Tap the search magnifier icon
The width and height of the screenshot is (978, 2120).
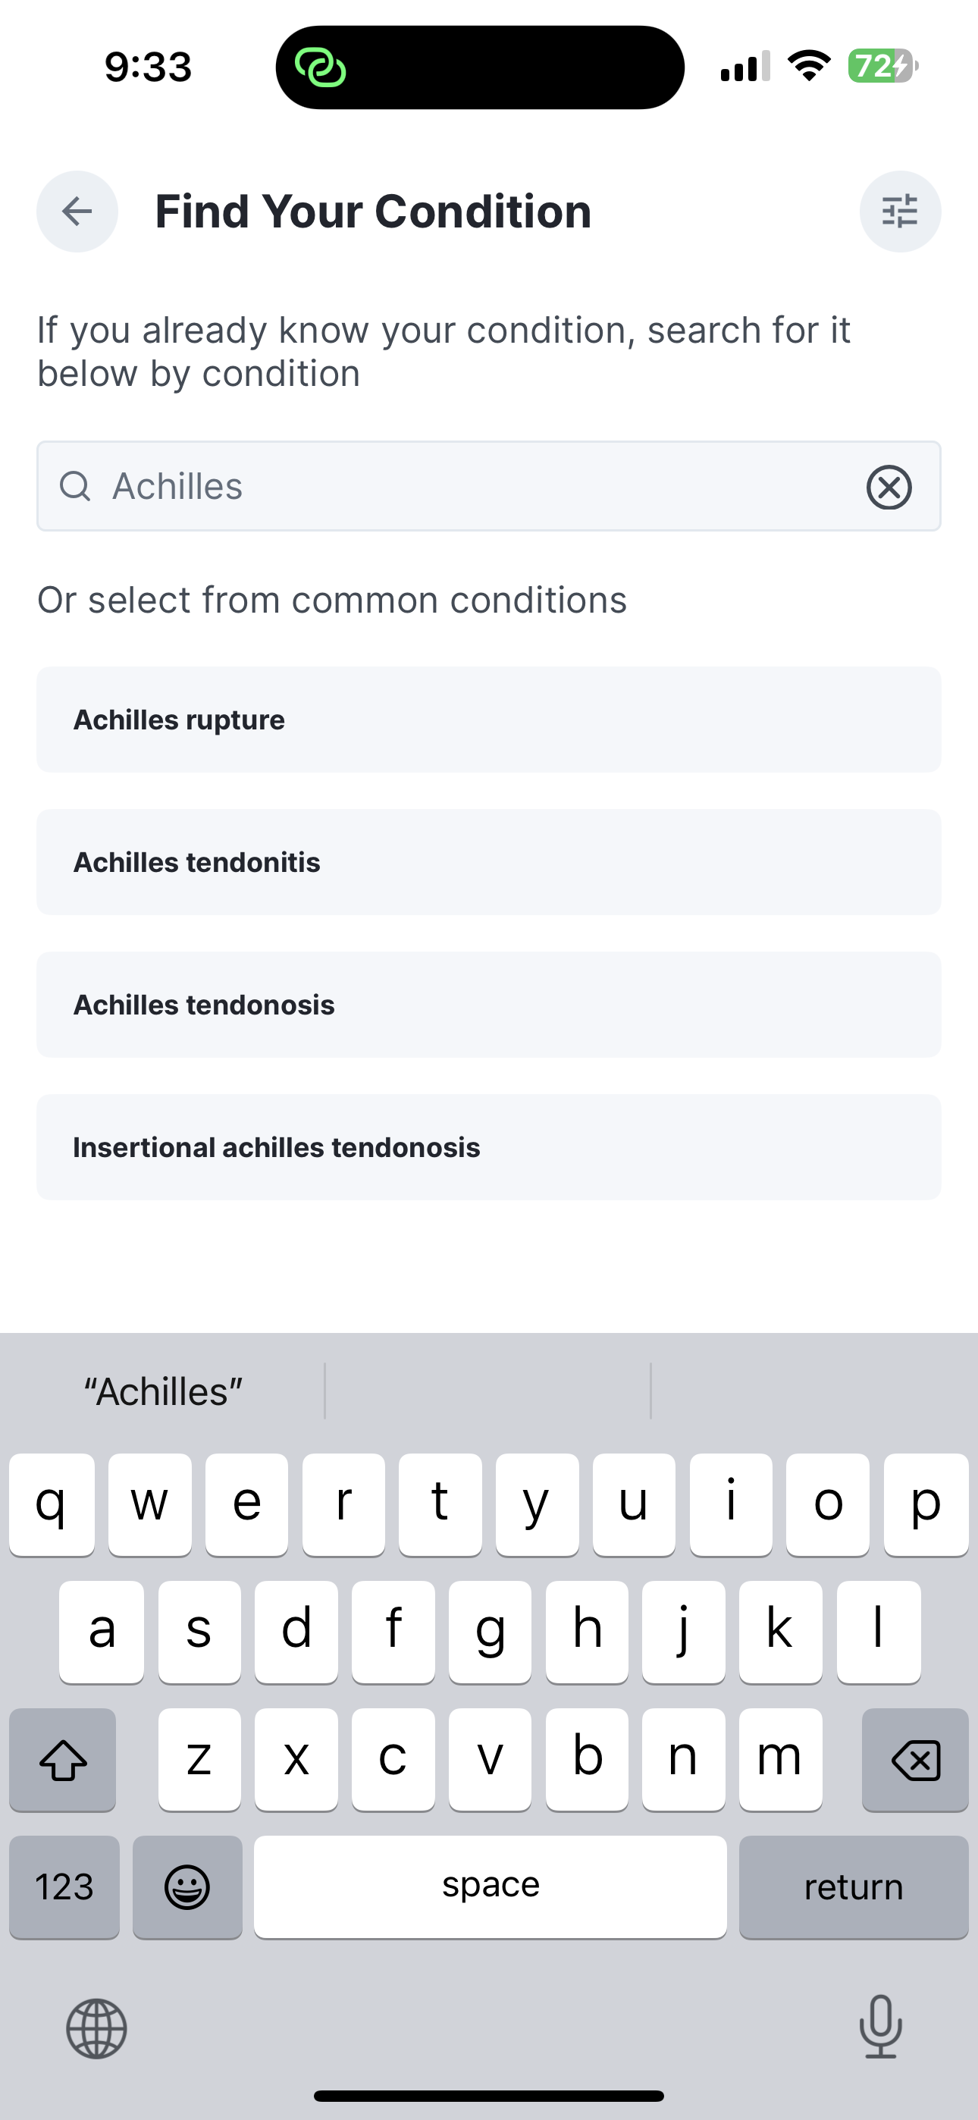pyautogui.click(x=76, y=486)
